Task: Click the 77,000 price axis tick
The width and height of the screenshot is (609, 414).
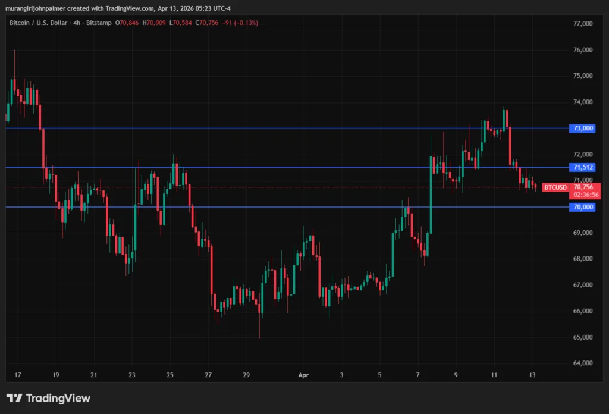Action: (x=583, y=24)
